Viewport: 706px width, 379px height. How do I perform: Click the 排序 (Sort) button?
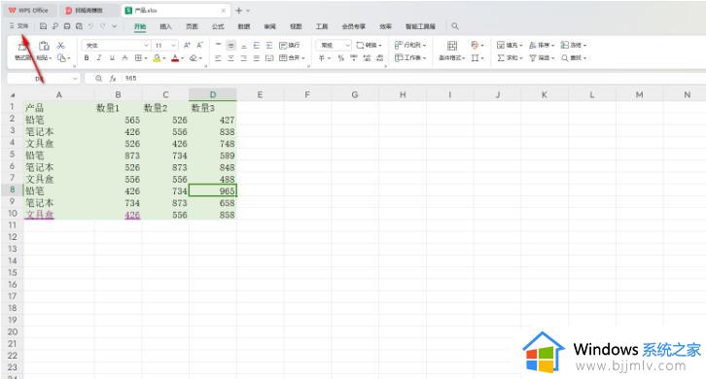pyautogui.click(x=542, y=45)
